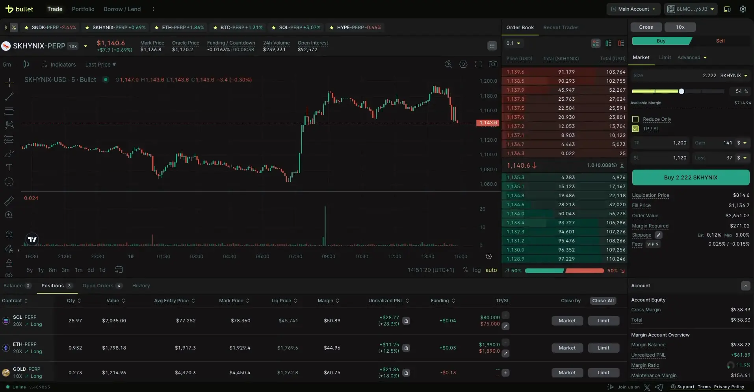Open the Last Price dropdown
The width and height of the screenshot is (754, 392).
pos(100,65)
